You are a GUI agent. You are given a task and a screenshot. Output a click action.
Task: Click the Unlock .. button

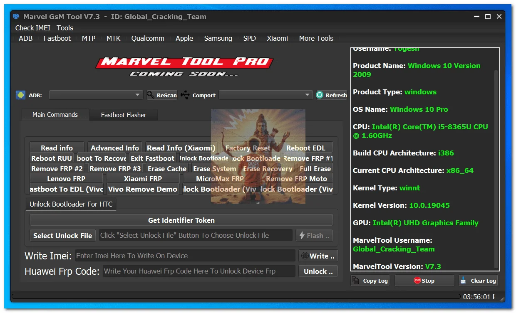318,271
